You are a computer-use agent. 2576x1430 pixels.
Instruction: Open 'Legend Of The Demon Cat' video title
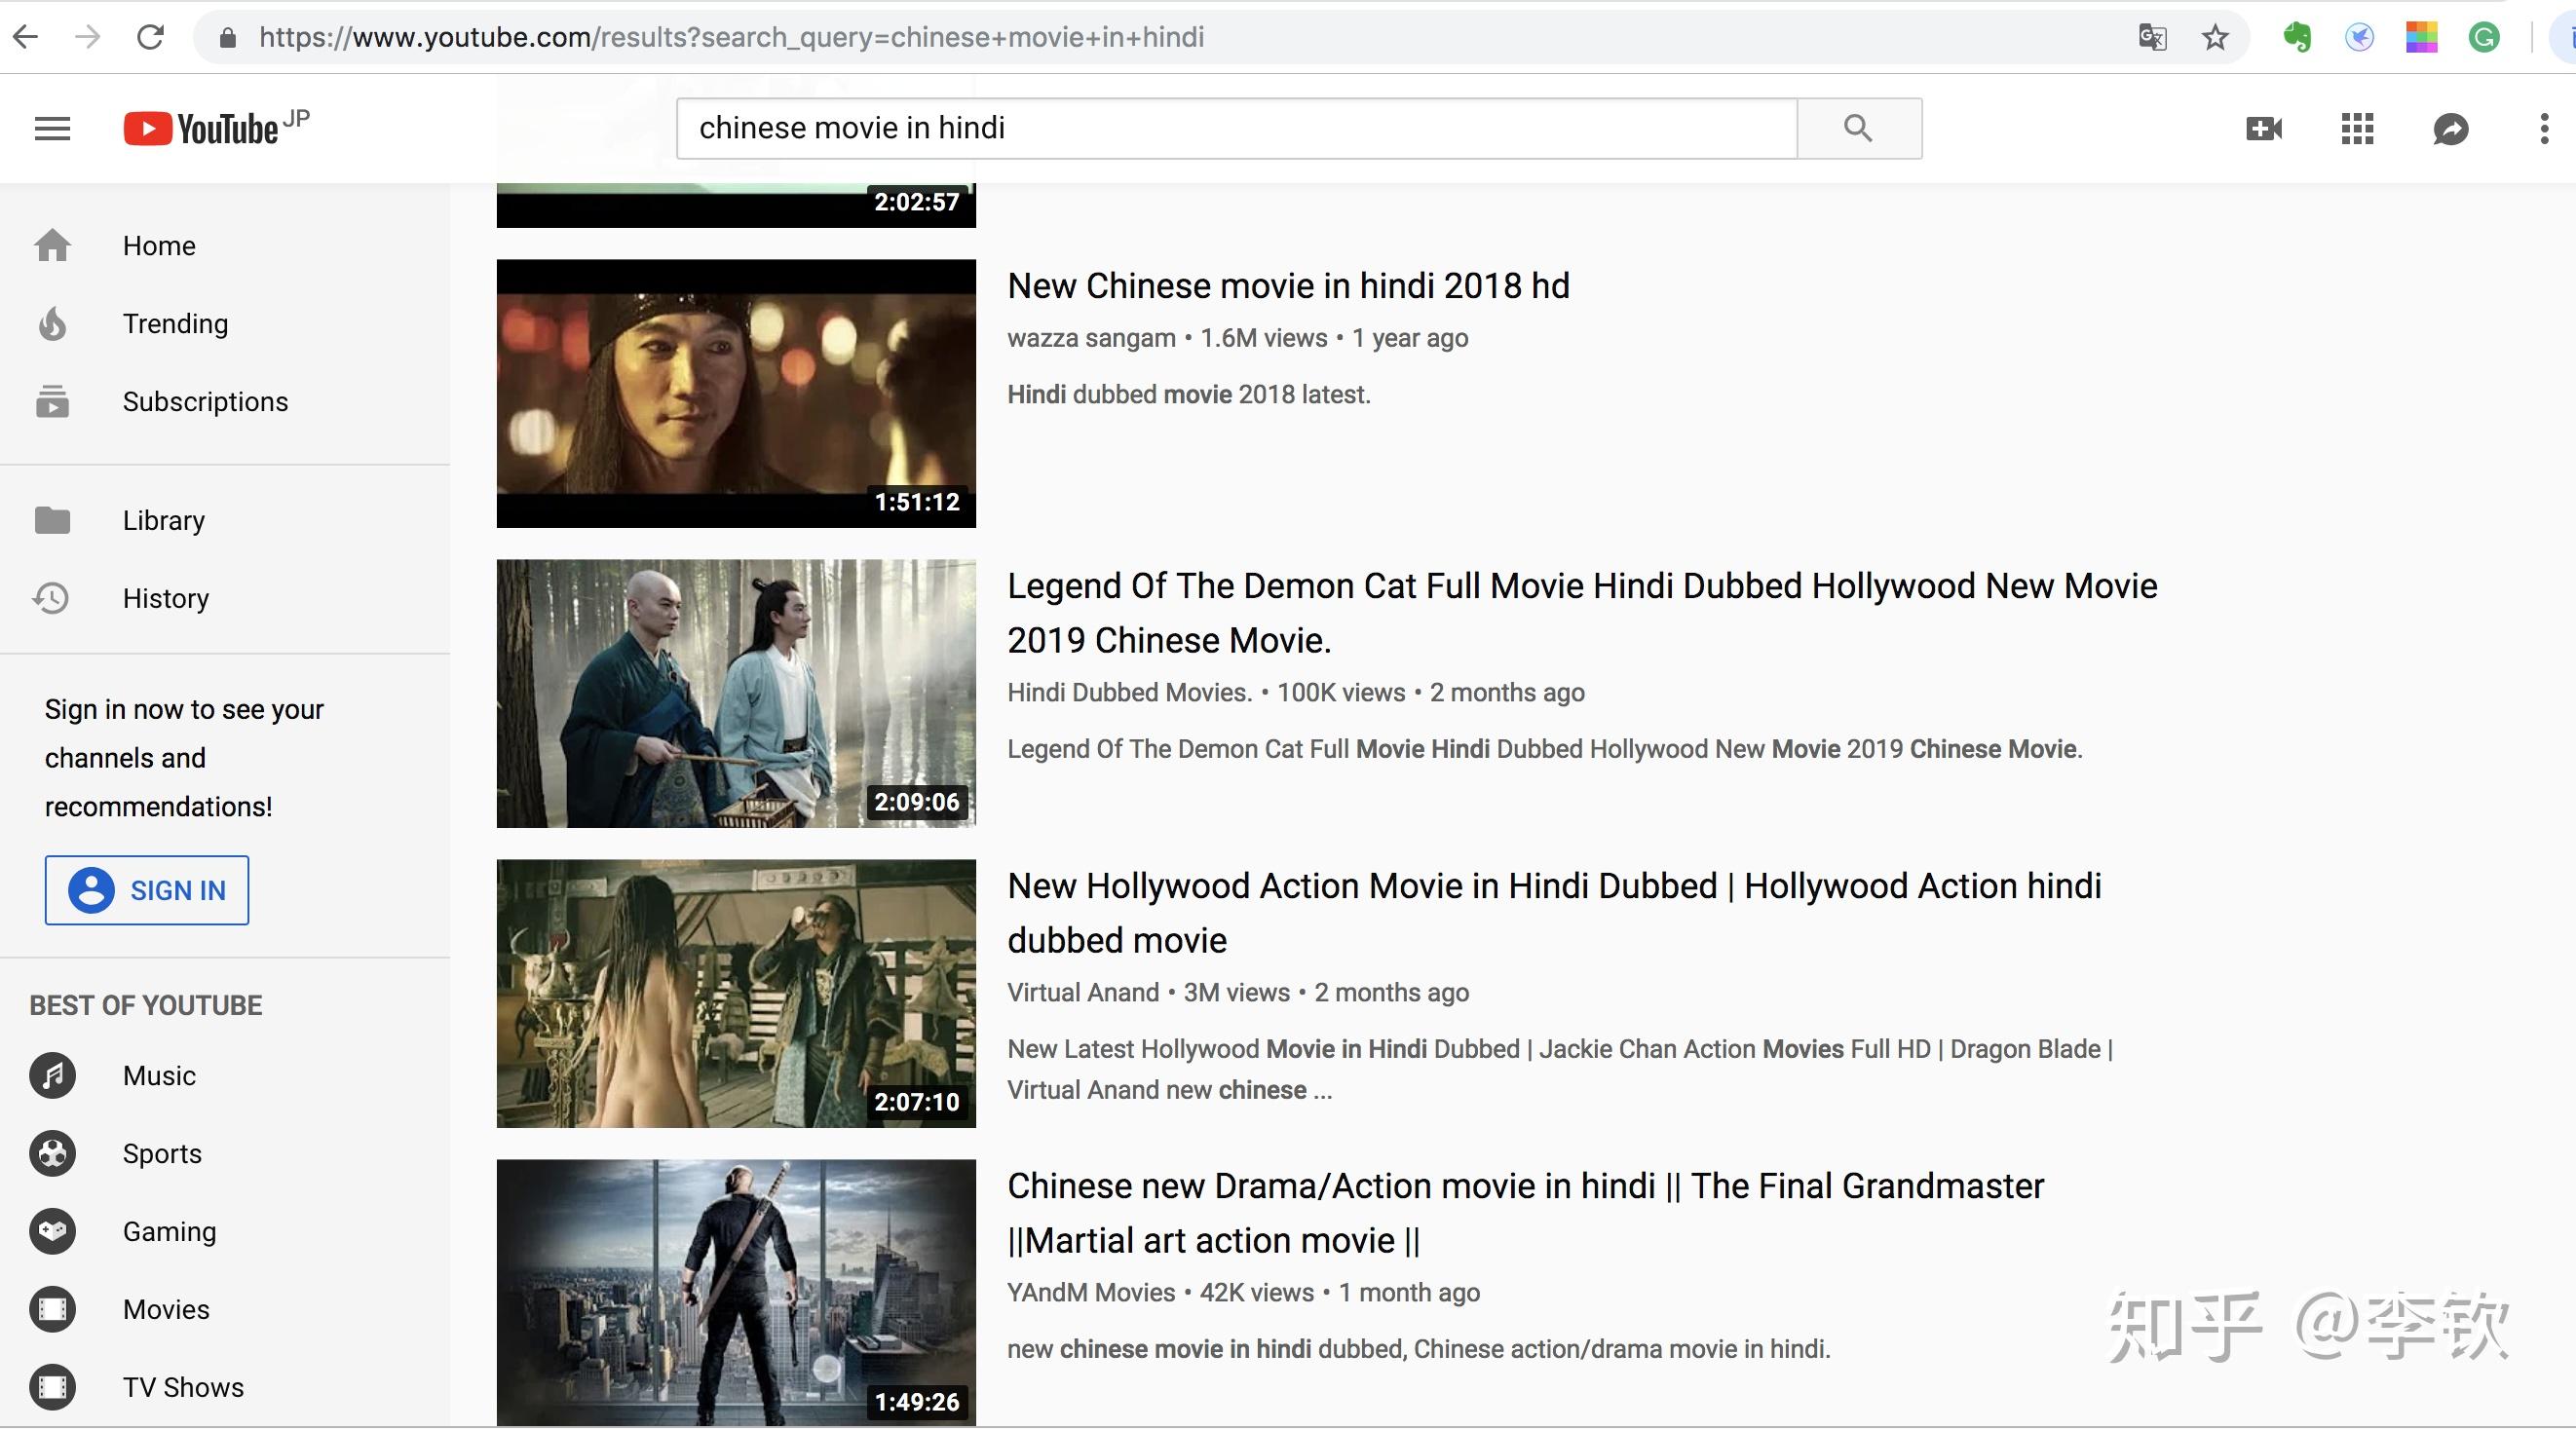point(1582,613)
